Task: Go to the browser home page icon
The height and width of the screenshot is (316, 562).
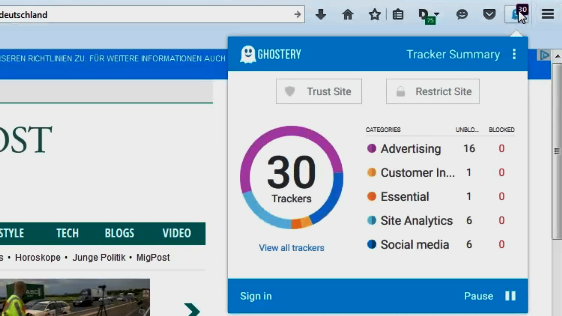Action: click(347, 14)
